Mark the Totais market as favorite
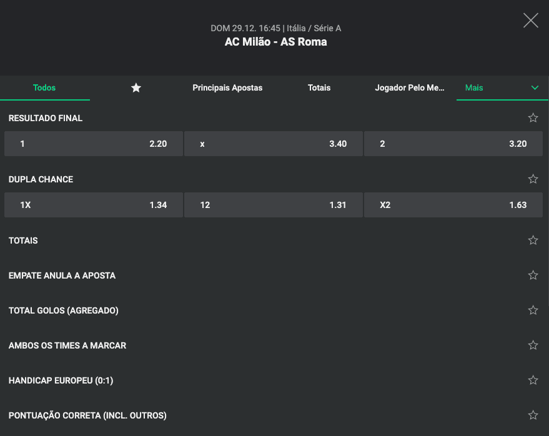The height and width of the screenshot is (436, 549). click(533, 240)
